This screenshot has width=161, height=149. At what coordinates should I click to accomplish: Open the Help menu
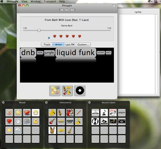click(x=62, y=2)
